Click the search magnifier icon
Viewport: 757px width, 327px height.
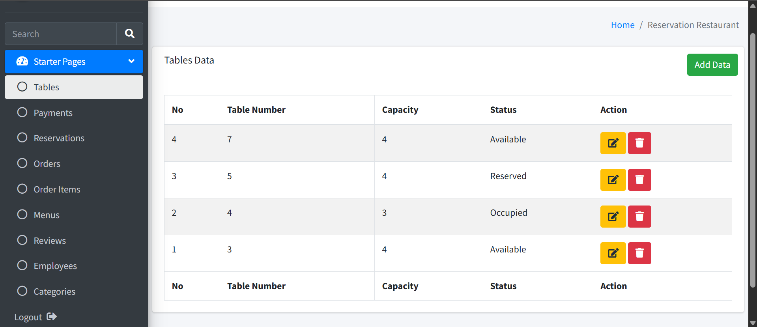tap(130, 34)
